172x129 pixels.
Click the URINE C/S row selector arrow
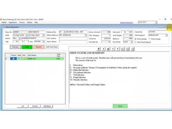[6, 58]
